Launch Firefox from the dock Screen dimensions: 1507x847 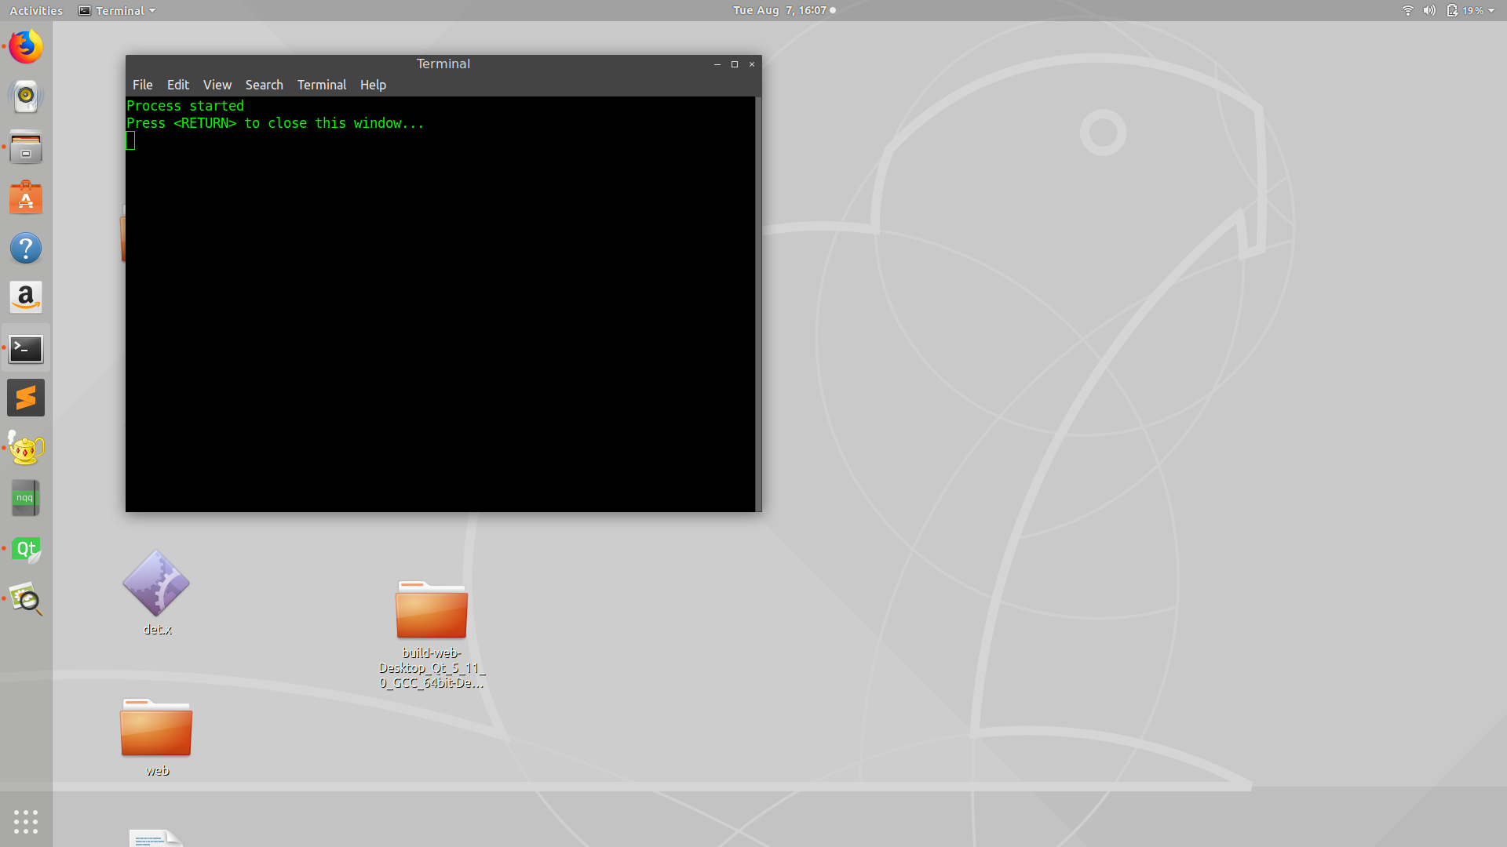click(26, 47)
